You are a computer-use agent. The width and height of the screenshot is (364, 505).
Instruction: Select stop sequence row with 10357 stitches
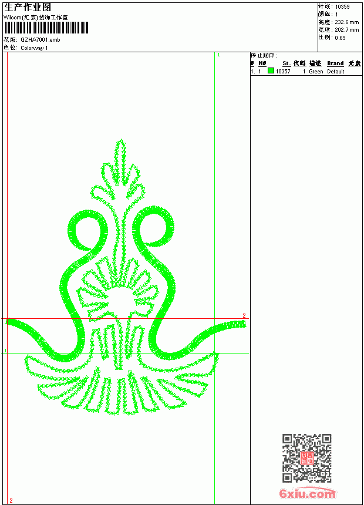(x=306, y=72)
